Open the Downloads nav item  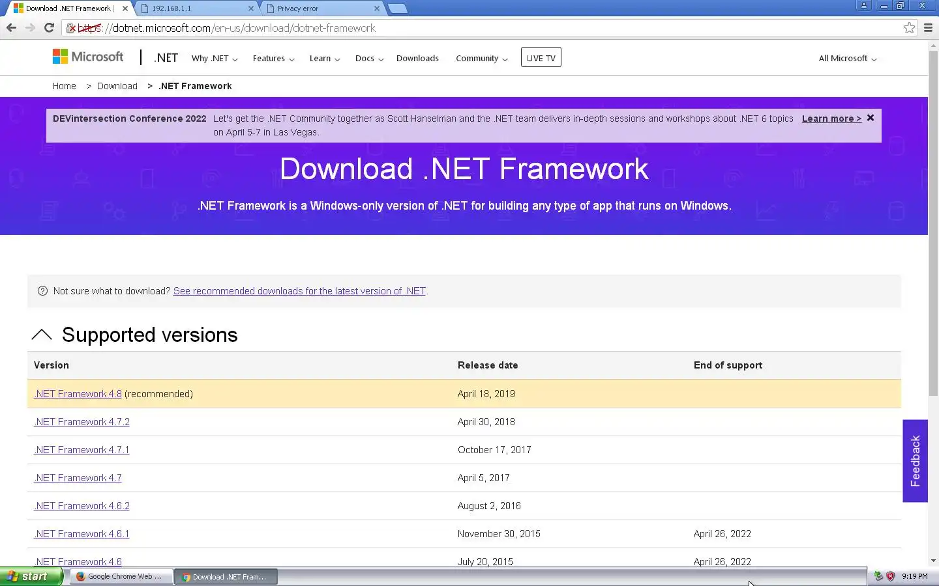[x=417, y=58]
